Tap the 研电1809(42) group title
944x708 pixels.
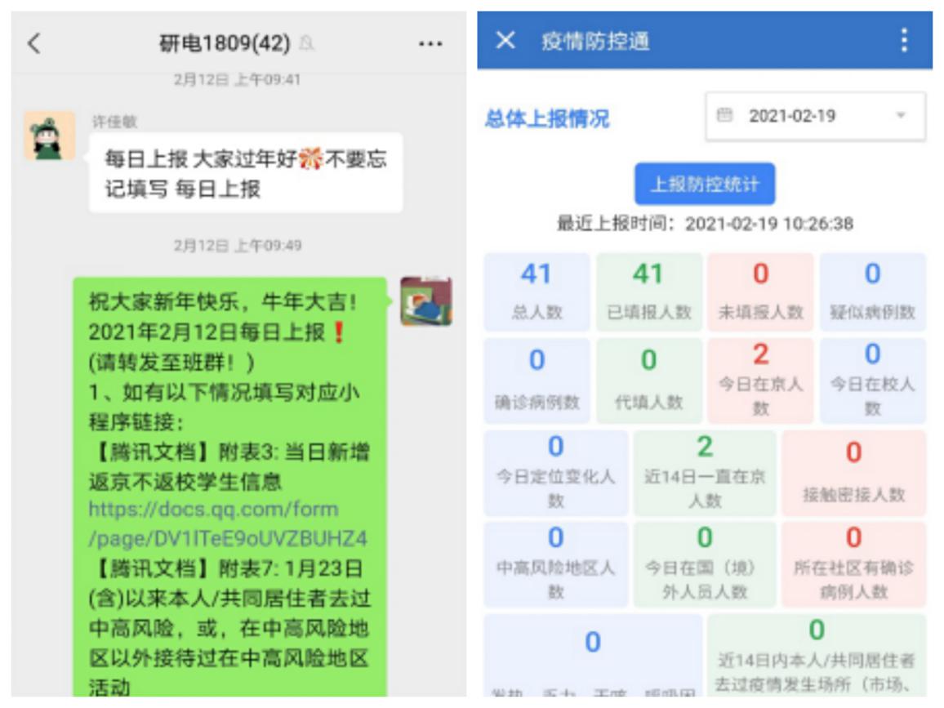[x=224, y=44]
